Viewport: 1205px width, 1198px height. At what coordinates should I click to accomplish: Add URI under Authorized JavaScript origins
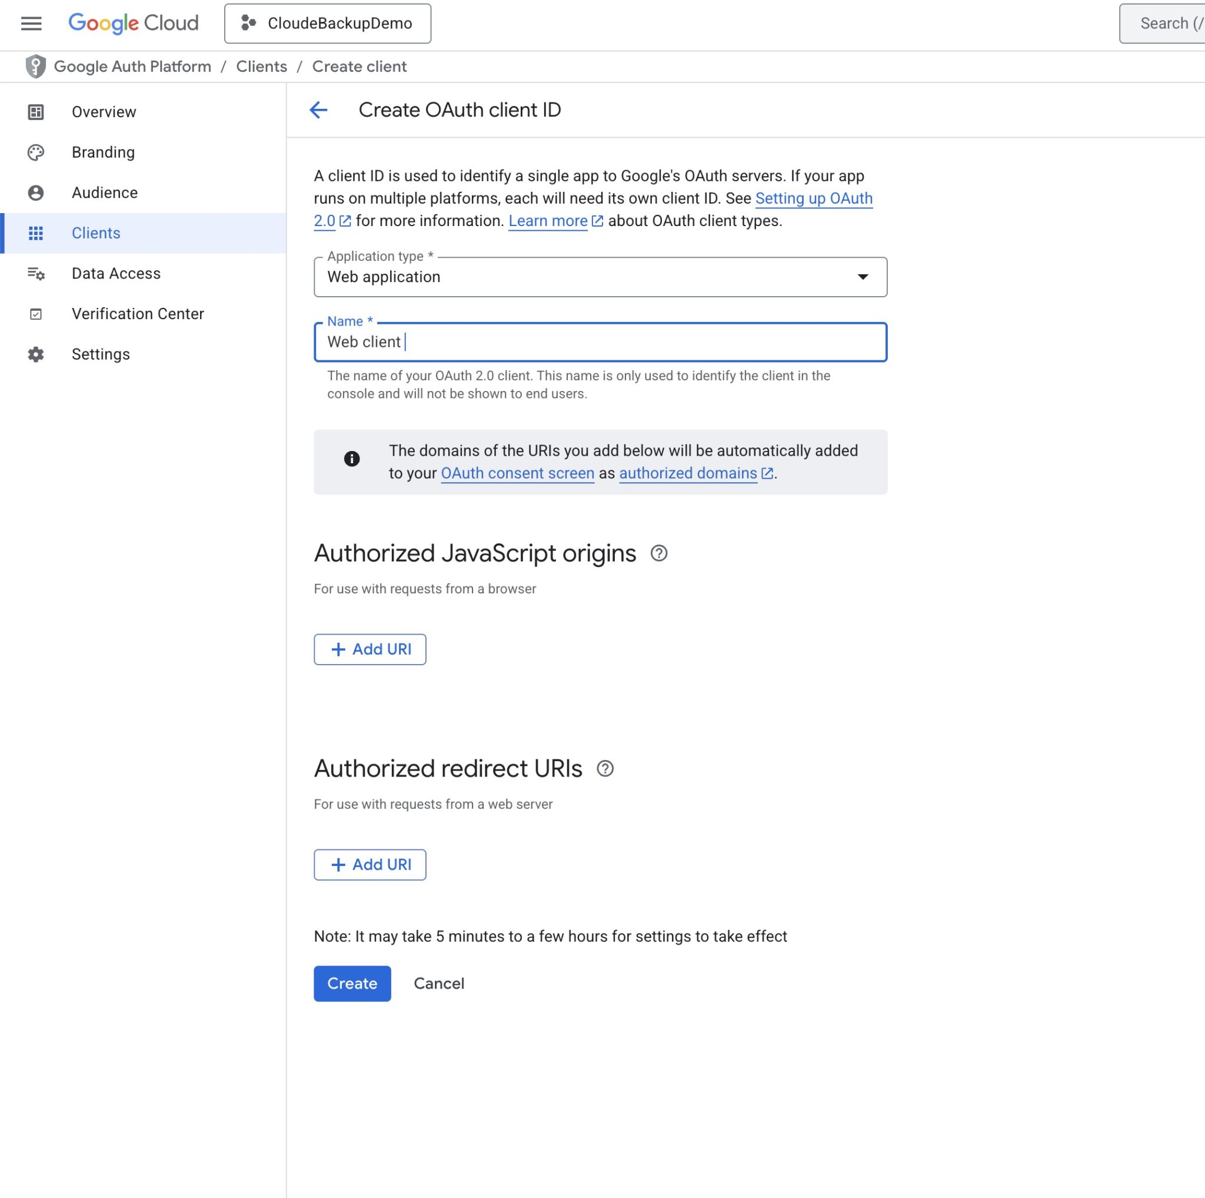point(370,649)
